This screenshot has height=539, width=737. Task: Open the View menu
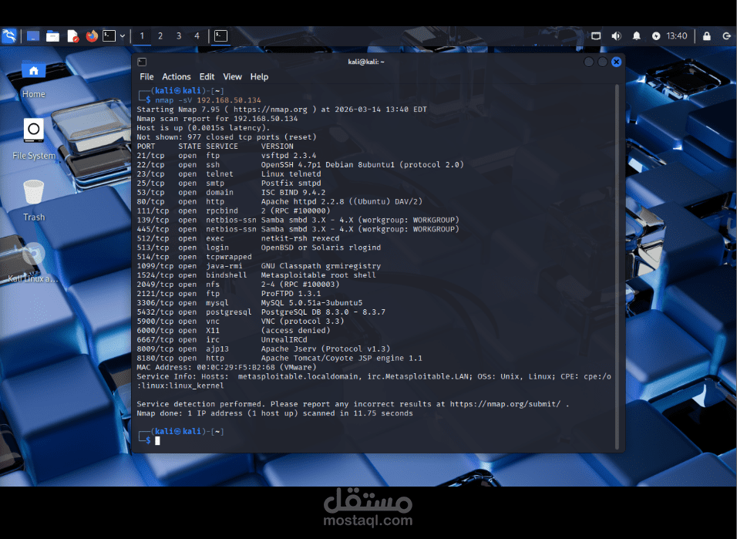[232, 76]
